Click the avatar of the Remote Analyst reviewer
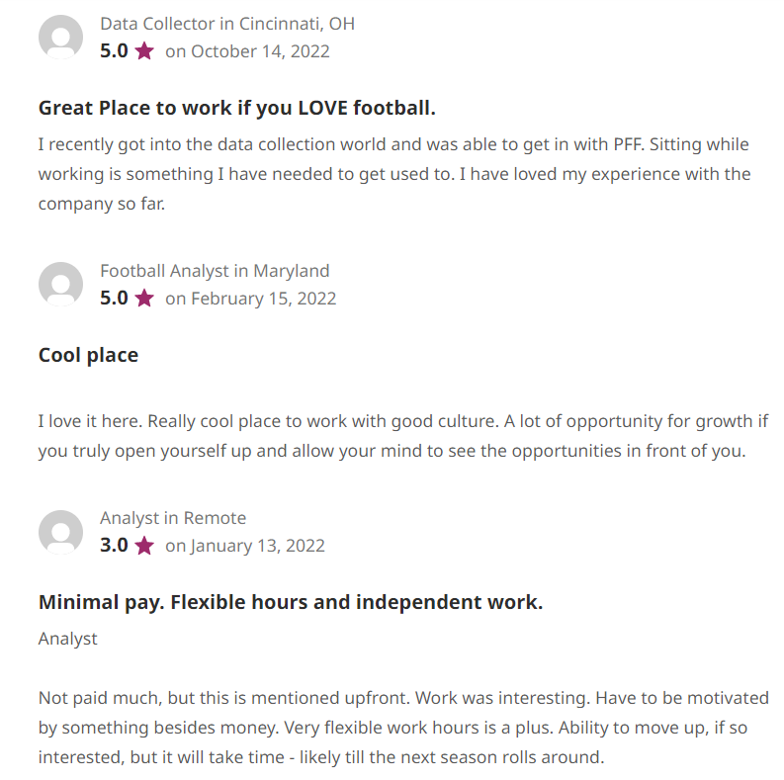The width and height of the screenshot is (784, 780). coord(60,532)
